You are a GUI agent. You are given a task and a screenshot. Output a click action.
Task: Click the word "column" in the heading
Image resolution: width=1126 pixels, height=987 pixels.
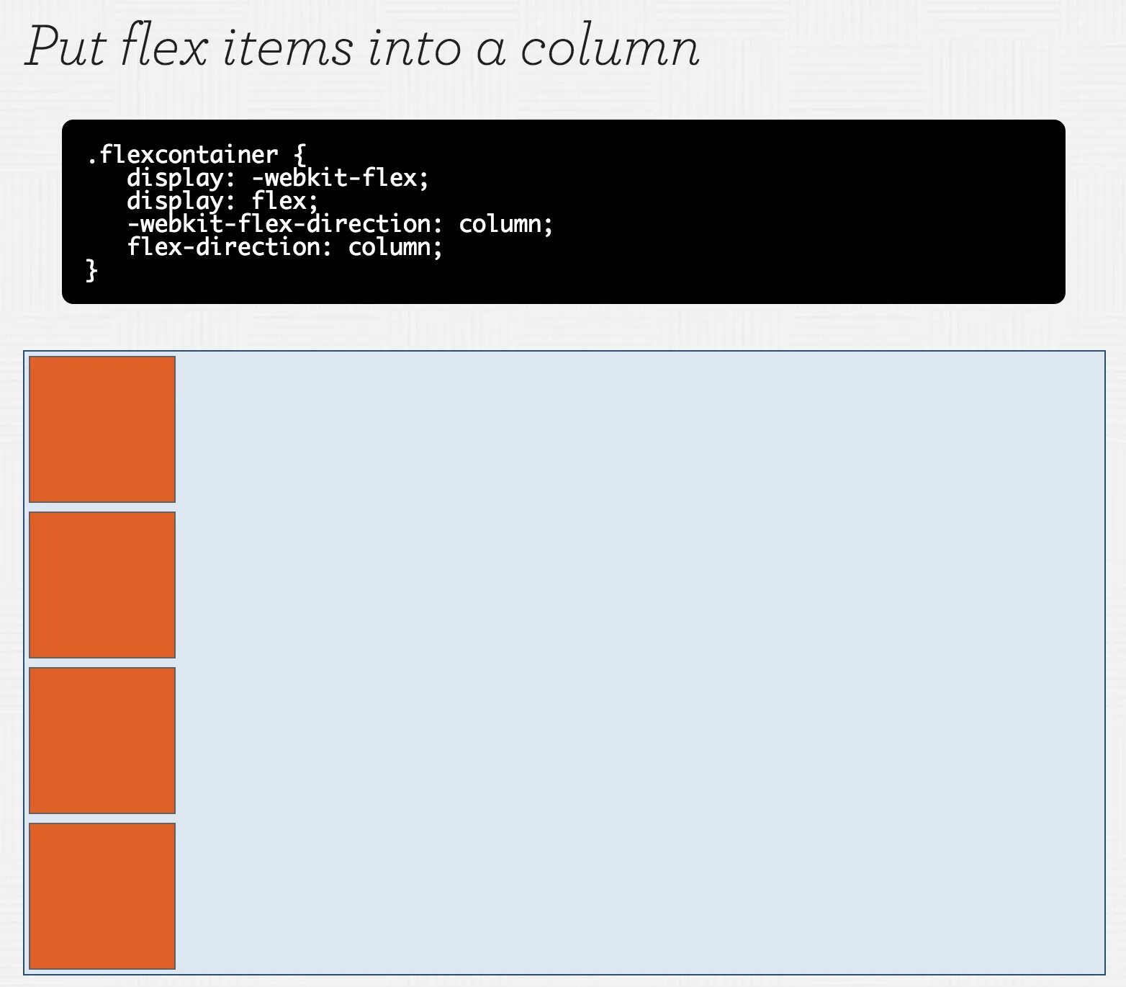pyautogui.click(x=609, y=48)
